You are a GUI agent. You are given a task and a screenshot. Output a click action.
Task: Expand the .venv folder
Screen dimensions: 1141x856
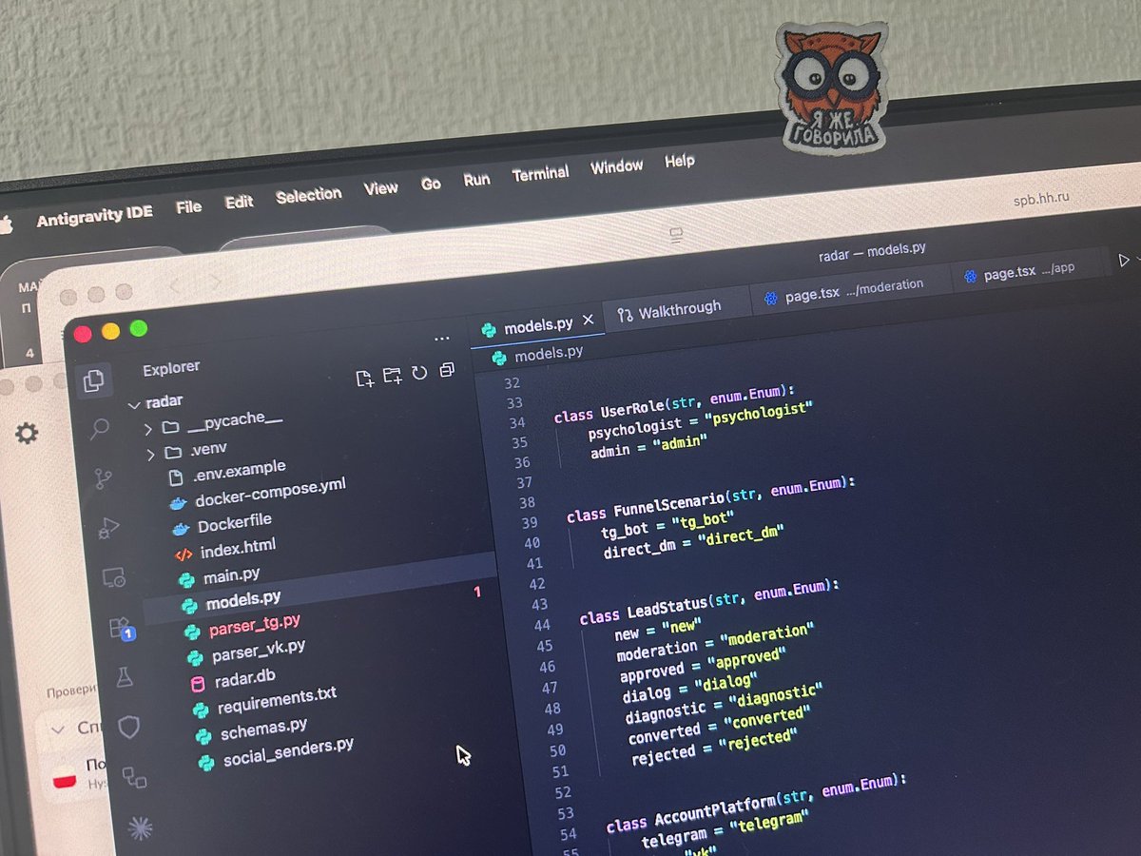click(x=150, y=454)
